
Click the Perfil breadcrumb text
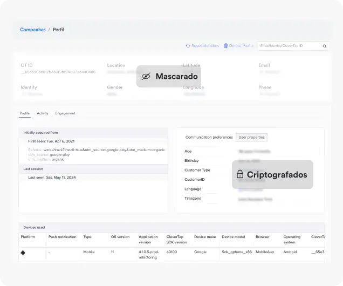tap(58, 30)
